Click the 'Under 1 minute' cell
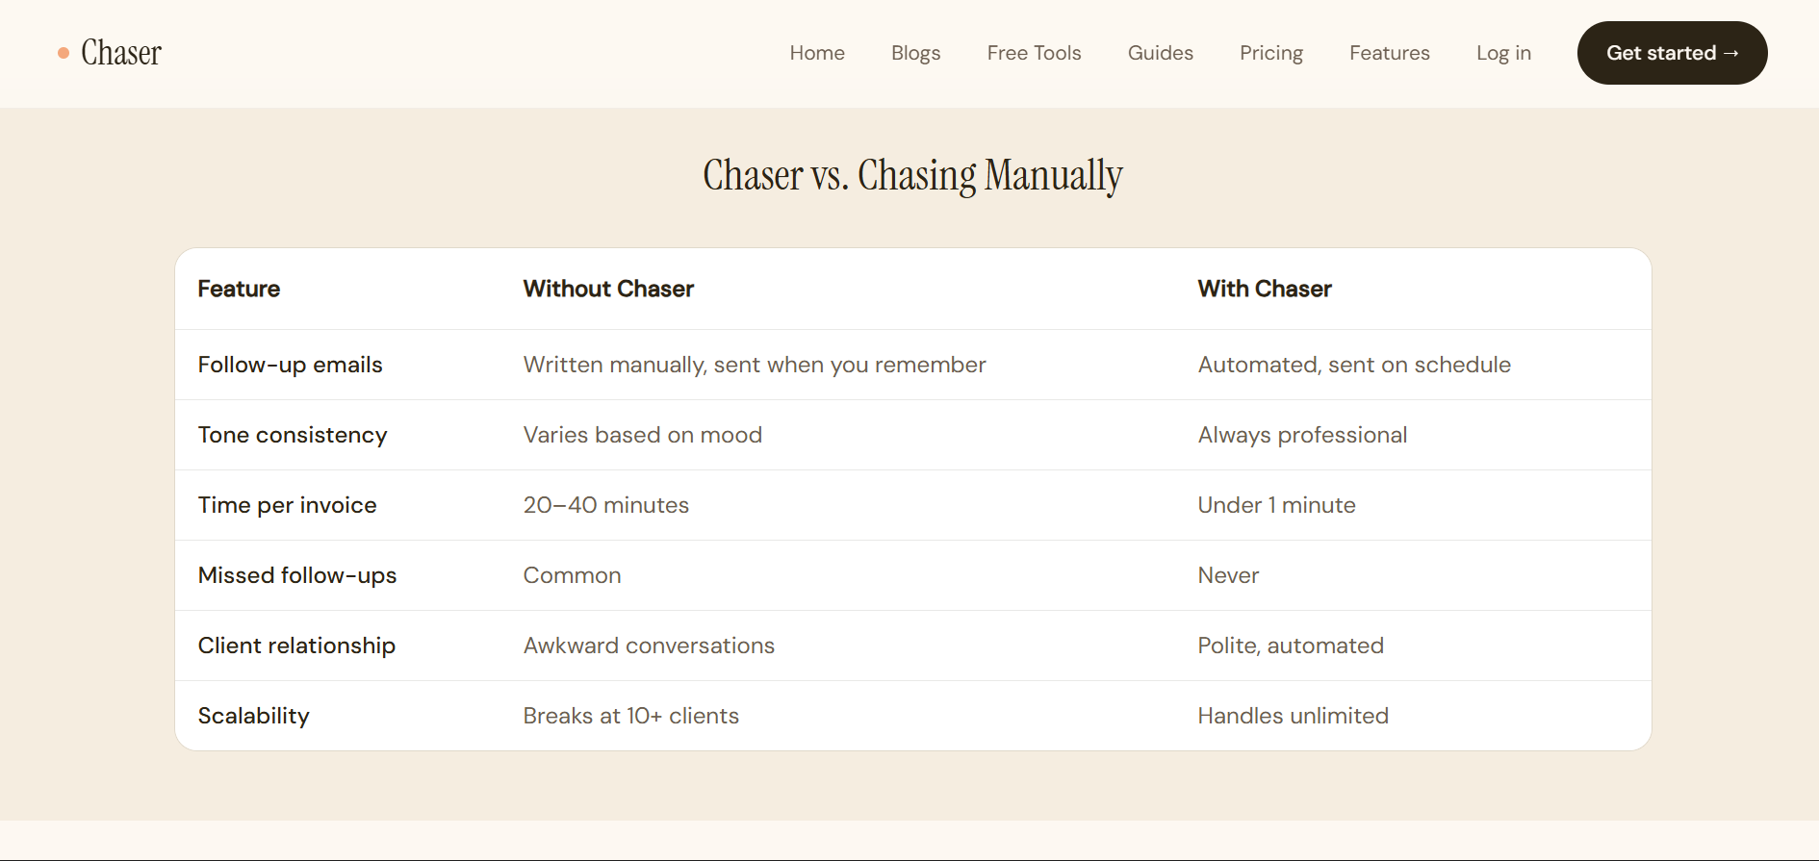The image size is (1819, 861). click(x=1275, y=505)
